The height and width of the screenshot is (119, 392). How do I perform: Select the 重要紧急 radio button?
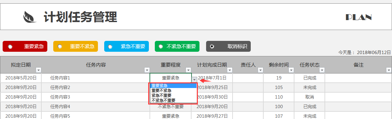10,46
